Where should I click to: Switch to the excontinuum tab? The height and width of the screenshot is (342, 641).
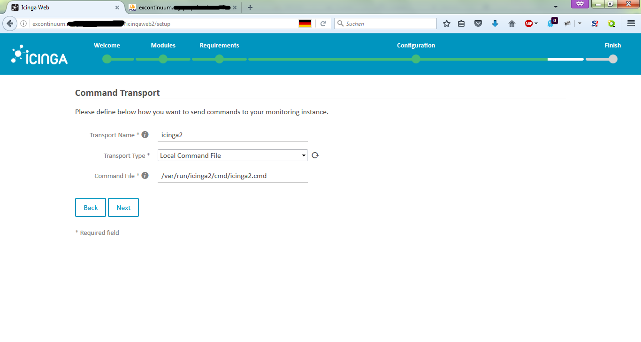184,8
